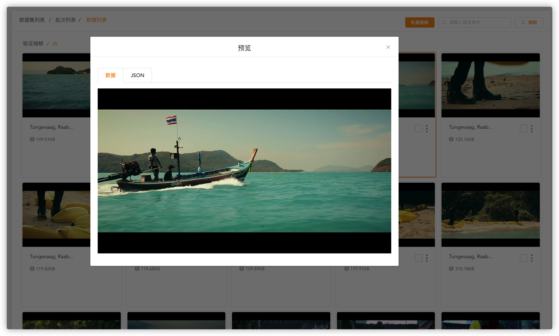
Task: Click the 数据列表 breadcrumb
Action: (97, 20)
